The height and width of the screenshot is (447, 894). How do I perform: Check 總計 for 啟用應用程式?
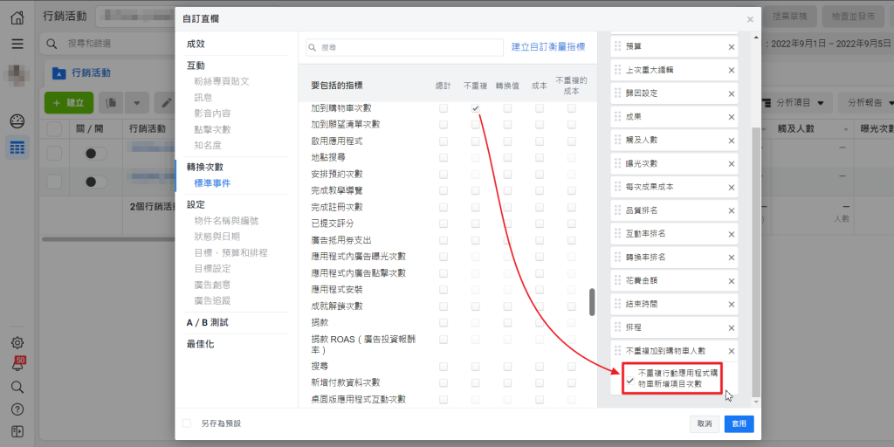(x=444, y=141)
